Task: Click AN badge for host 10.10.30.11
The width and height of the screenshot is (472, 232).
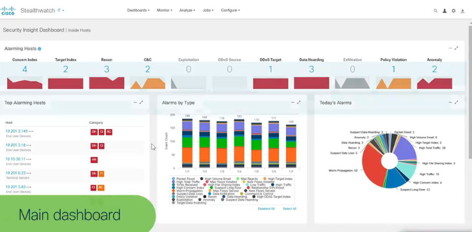Action: click(94, 160)
